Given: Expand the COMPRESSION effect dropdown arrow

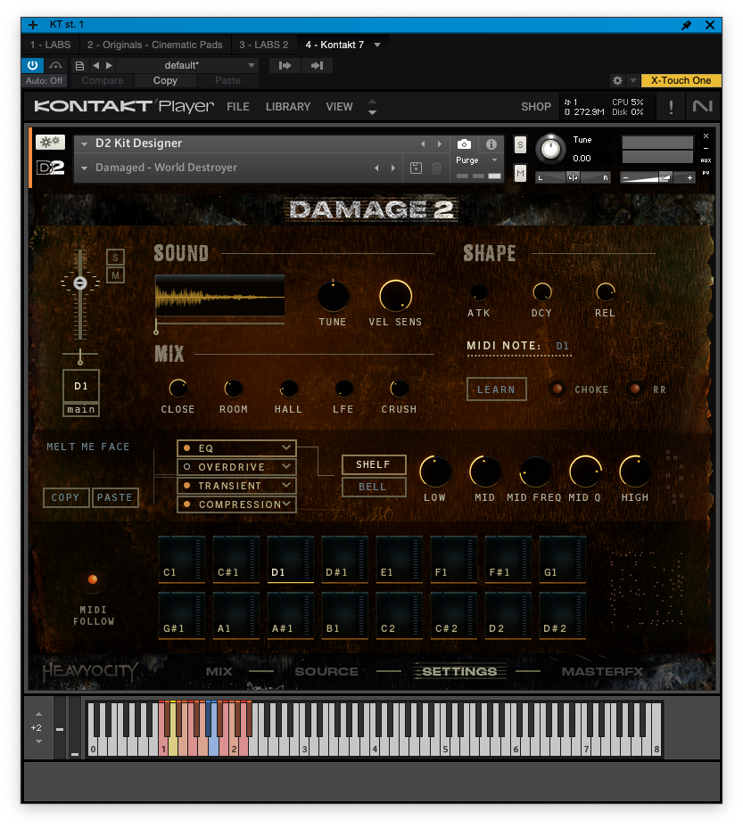Looking at the screenshot, I should coord(286,504).
